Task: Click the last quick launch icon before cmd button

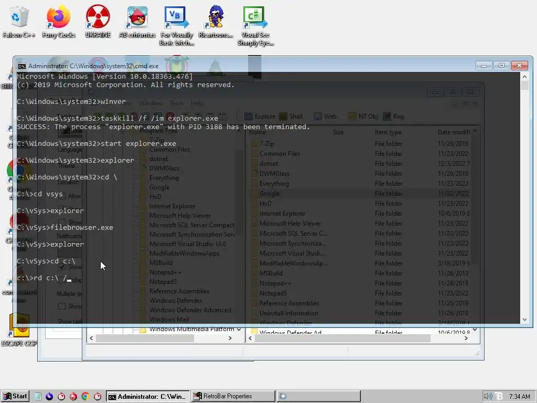Action: [x=98, y=397]
